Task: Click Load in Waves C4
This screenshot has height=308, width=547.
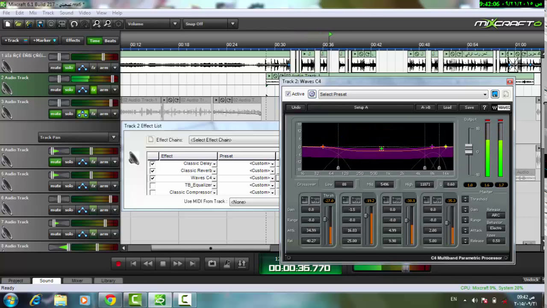Action: point(447,107)
